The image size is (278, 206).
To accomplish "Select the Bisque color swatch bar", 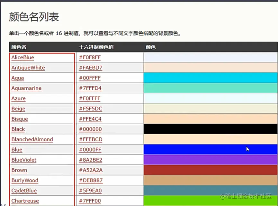I will click(x=211, y=119).
